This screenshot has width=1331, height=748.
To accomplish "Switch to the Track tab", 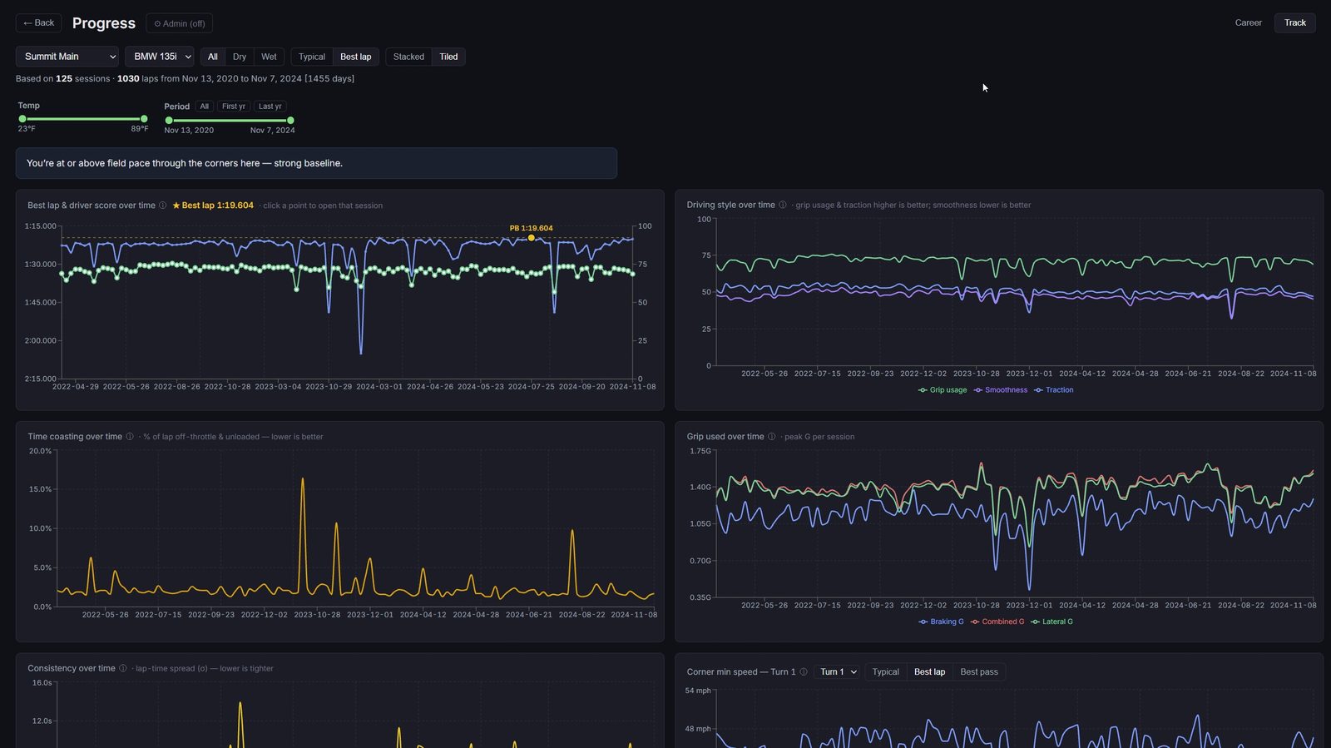I will [1294, 22].
